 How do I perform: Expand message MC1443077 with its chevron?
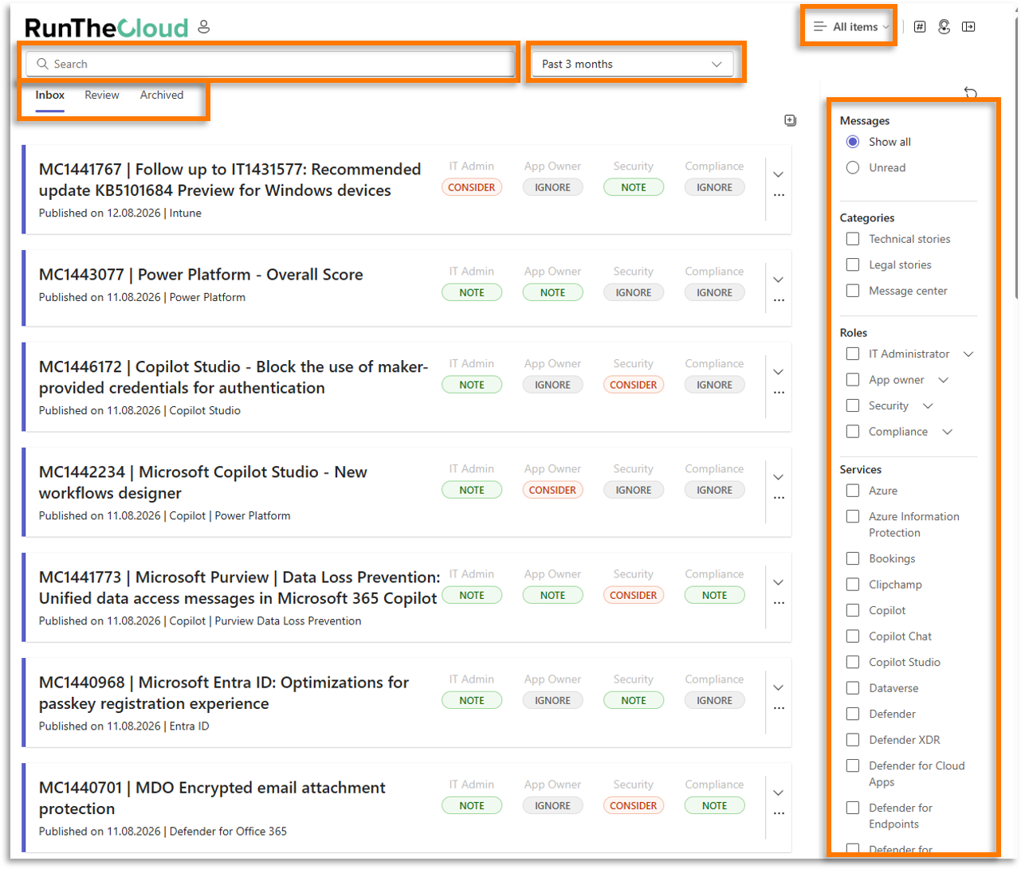coord(779,280)
